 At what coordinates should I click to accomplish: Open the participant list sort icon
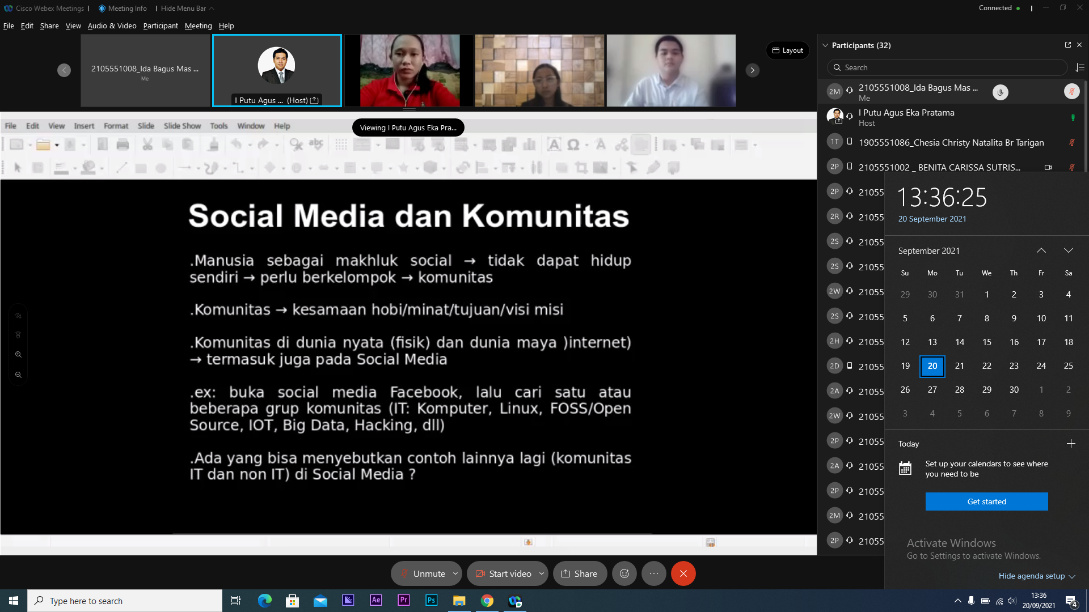1080,67
